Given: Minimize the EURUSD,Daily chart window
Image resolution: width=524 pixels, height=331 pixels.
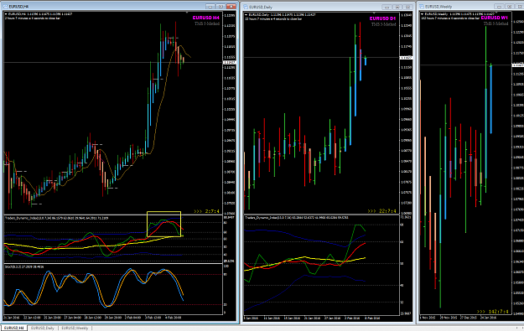Looking at the screenshot, I should pos(387,7).
